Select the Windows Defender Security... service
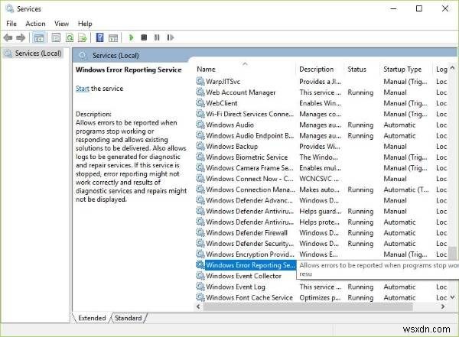Screen dimensions: 459x337 click(x=249, y=243)
